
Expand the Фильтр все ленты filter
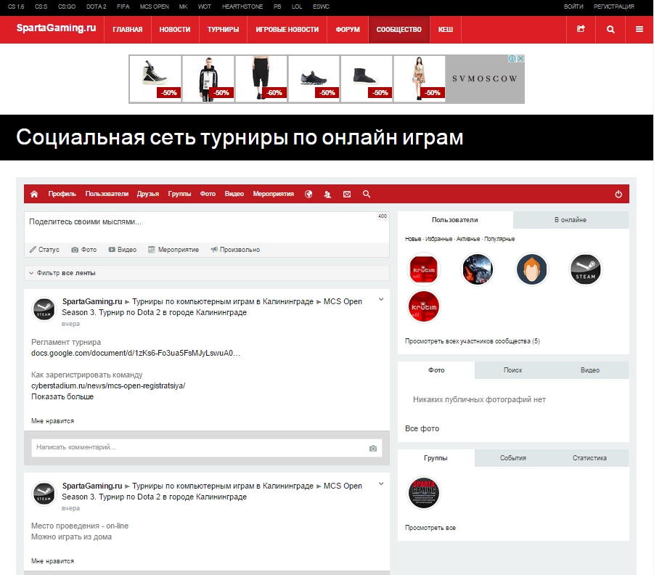click(x=206, y=273)
